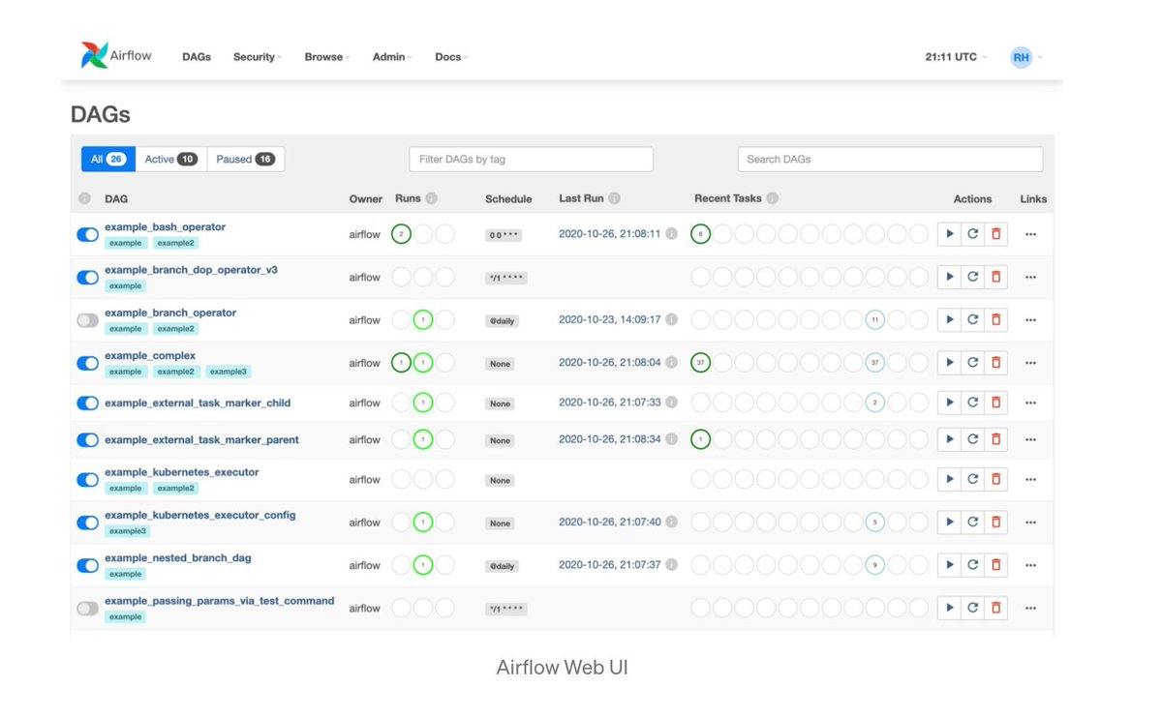
Task: Click the airflow owner of example_nested_branch_dag
Action: click(x=365, y=565)
